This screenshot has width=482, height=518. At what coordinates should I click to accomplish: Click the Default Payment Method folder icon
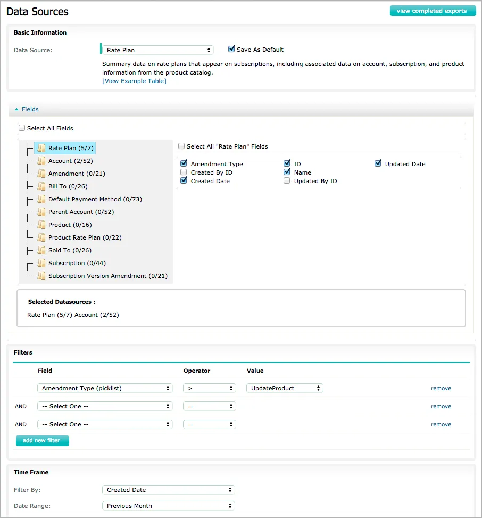41,199
